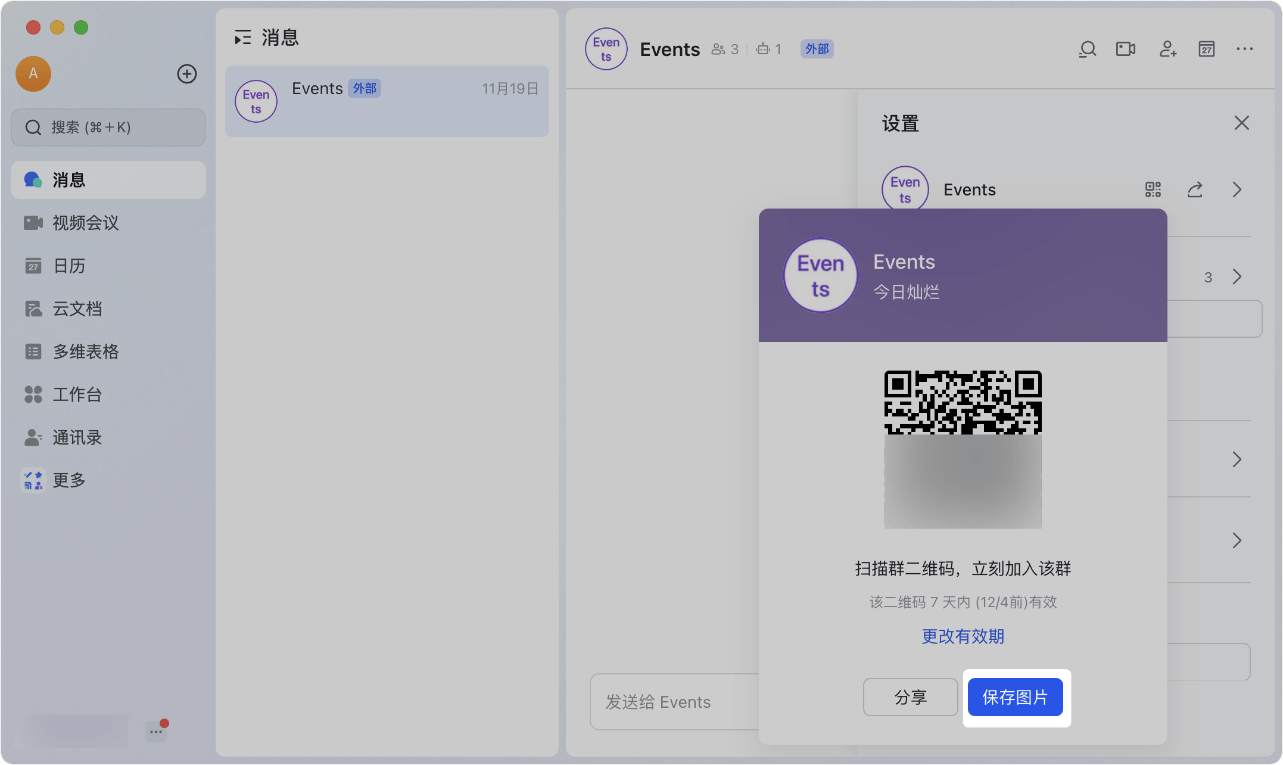1283x765 pixels.
Task: Open 工作台 in the sidebar
Action: pyautogui.click(x=108, y=394)
